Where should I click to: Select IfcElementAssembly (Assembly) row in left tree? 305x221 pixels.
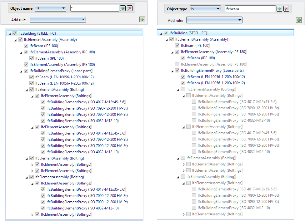tap(50, 39)
